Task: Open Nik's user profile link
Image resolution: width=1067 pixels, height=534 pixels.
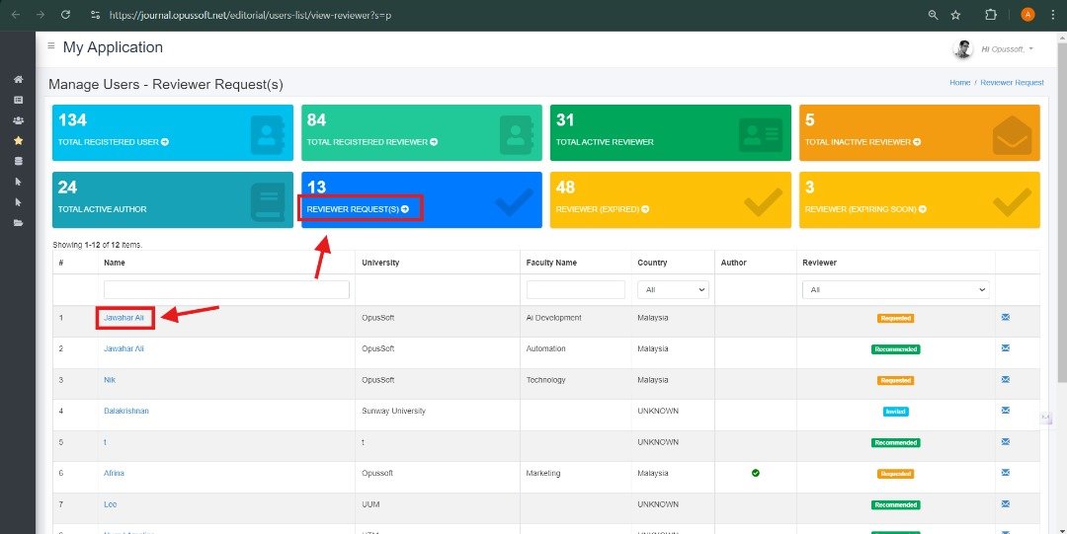Action: (x=110, y=380)
